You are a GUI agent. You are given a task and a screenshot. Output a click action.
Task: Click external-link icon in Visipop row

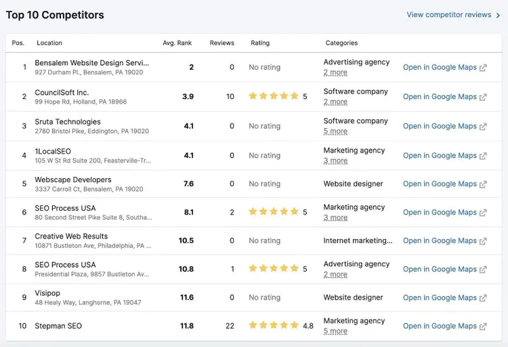(x=483, y=298)
